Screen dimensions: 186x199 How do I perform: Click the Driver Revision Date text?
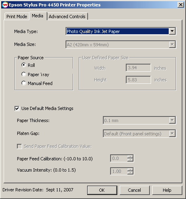38,190
